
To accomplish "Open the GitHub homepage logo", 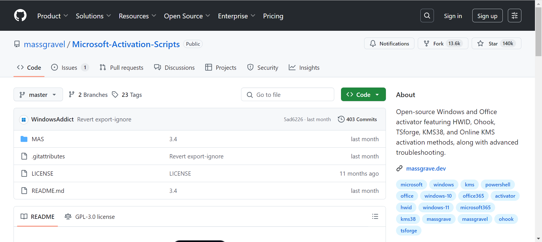I will click(x=20, y=15).
